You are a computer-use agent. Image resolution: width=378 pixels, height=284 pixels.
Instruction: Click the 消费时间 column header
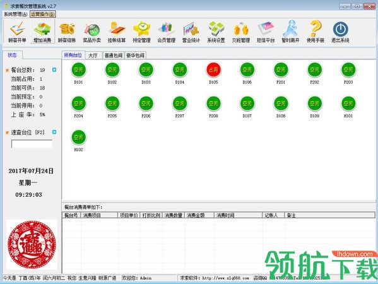click(x=238, y=215)
